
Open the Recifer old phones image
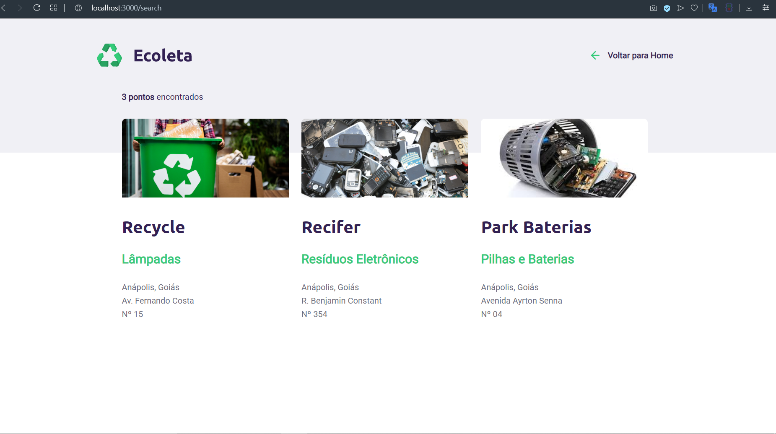click(x=385, y=158)
